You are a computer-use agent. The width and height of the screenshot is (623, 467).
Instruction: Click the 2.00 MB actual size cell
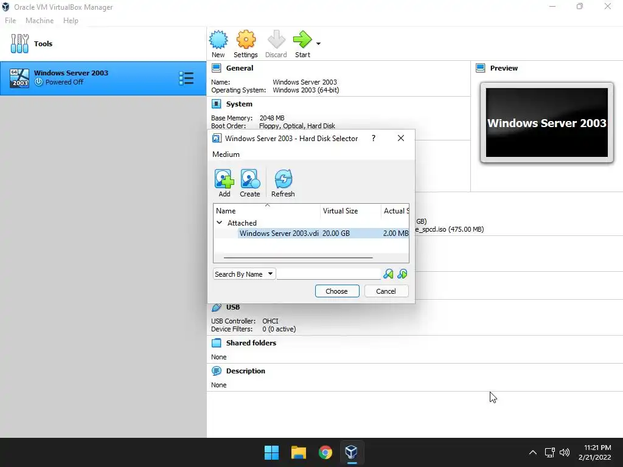click(395, 233)
